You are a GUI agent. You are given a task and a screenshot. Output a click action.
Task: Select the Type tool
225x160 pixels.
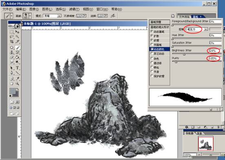[x=17, y=68]
